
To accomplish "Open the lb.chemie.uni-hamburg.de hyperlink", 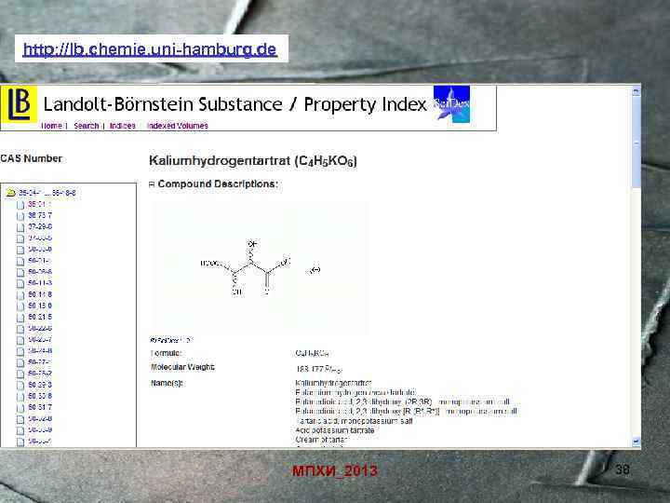I will (150, 49).
